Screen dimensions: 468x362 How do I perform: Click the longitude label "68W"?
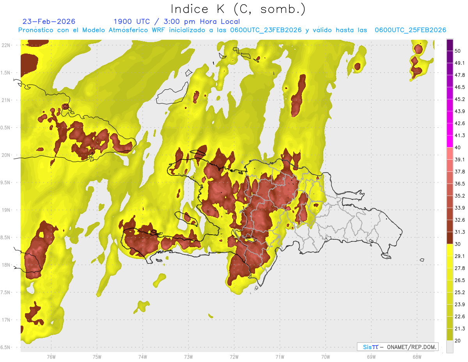(x=417, y=357)
